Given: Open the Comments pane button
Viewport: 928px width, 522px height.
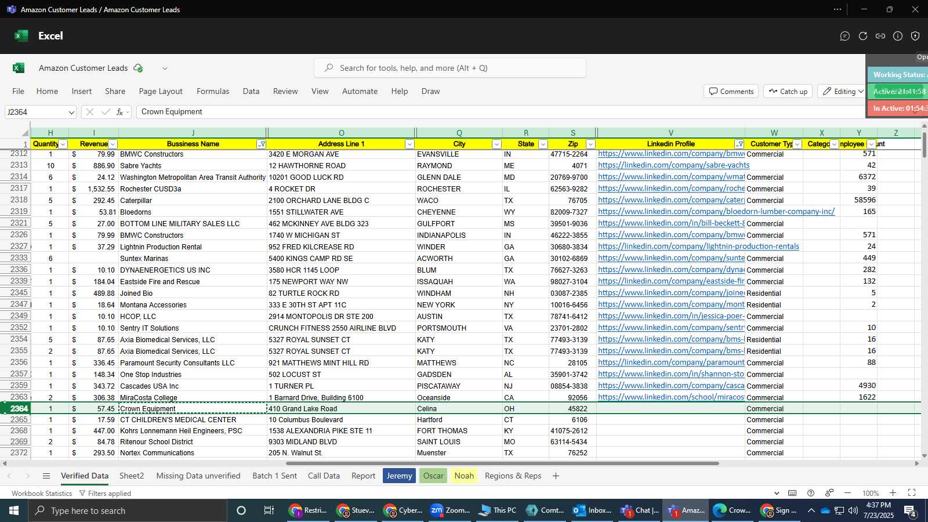Looking at the screenshot, I should coord(731,91).
